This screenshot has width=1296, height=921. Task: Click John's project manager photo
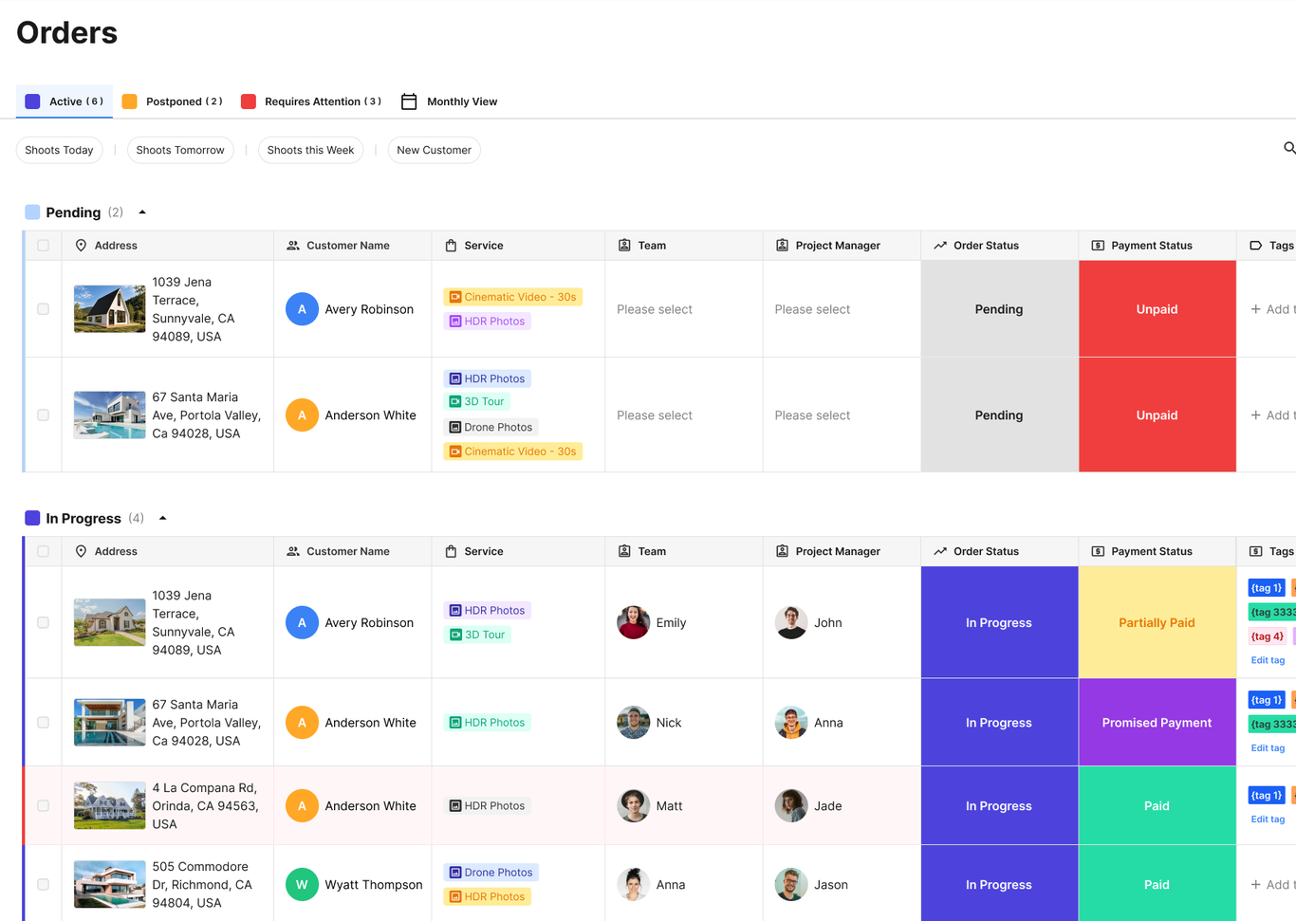[790, 623]
